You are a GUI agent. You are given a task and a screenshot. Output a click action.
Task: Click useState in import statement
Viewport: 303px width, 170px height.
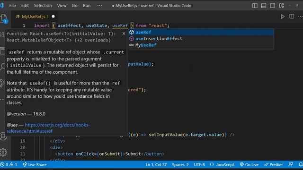pyautogui.click(x=97, y=25)
